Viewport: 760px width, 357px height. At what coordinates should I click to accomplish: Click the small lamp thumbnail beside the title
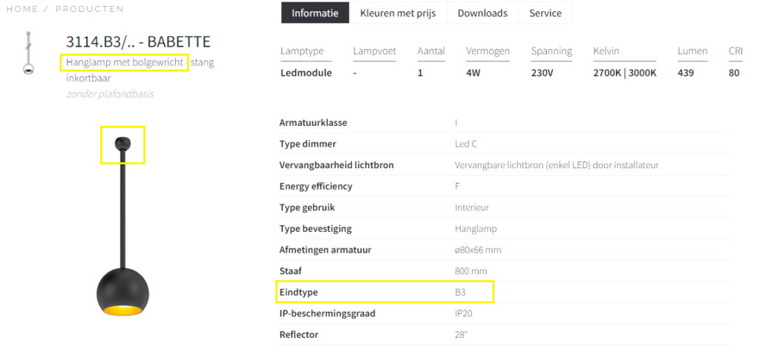coord(28,53)
